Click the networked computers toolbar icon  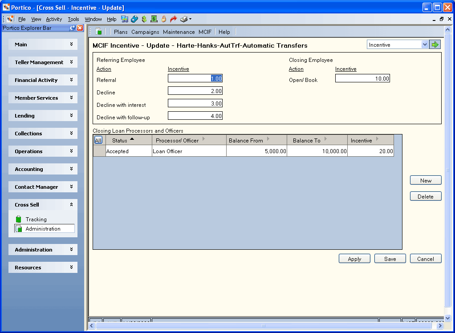point(125,19)
